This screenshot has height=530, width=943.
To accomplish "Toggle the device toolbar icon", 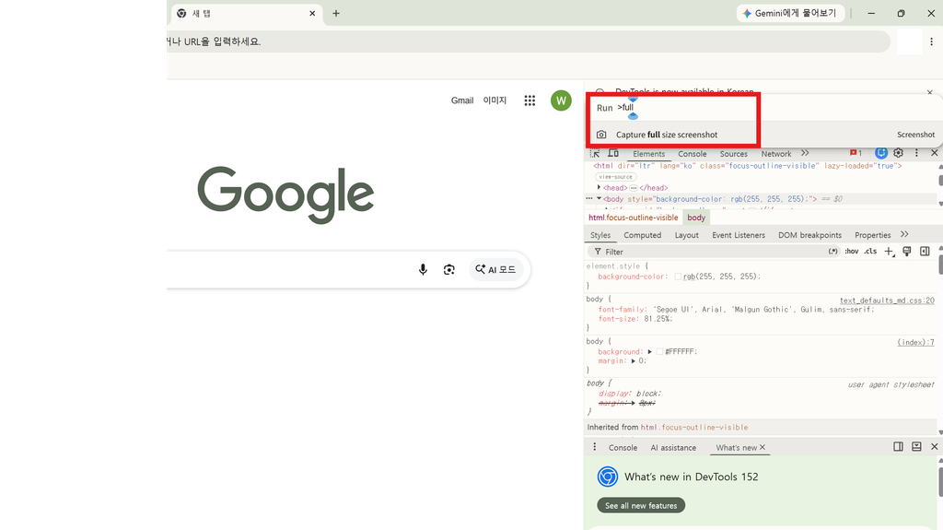I will (612, 153).
